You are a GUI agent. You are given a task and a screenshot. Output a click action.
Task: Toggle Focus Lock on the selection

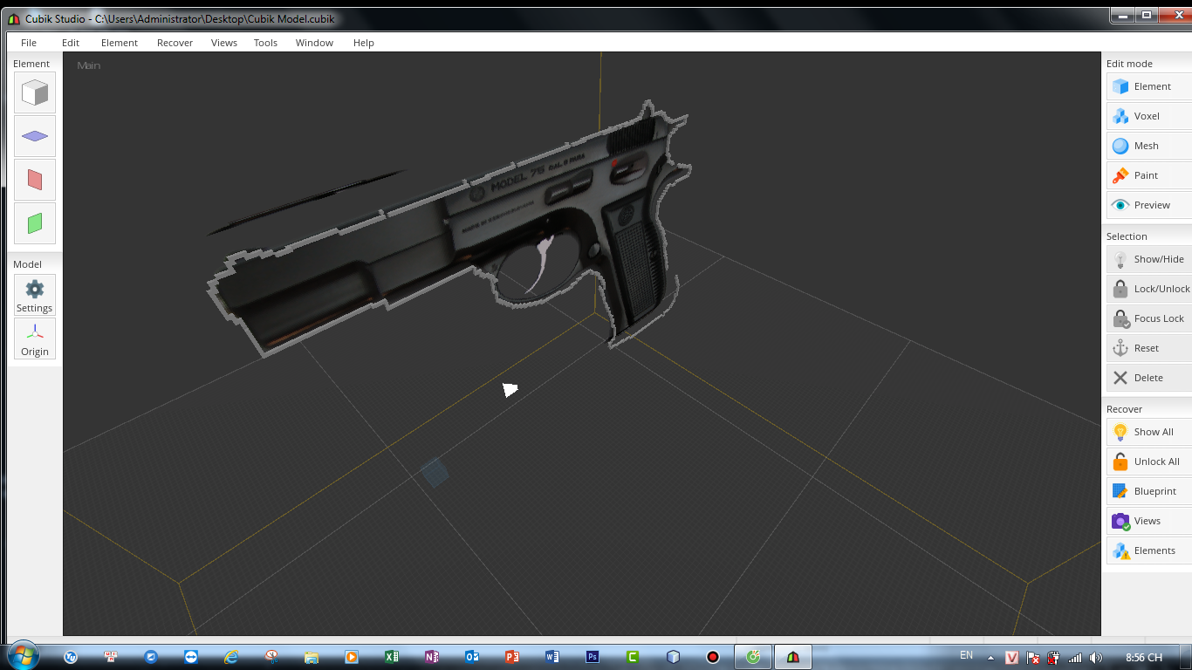[x=1149, y=318]
